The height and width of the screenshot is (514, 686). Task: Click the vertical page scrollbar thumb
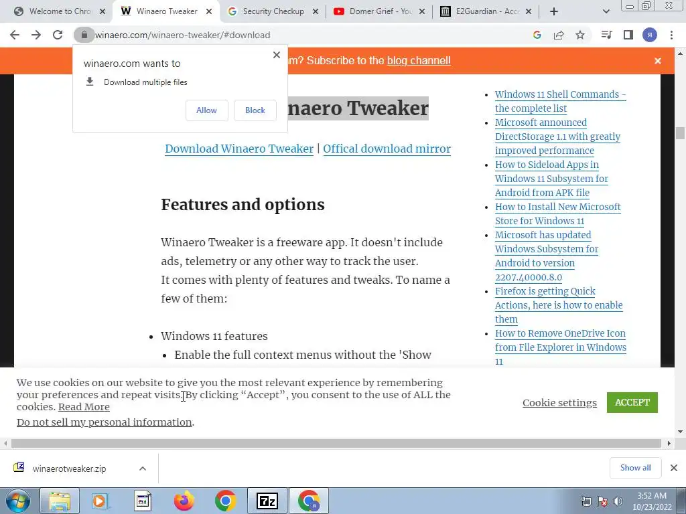(x=680, y=133)
